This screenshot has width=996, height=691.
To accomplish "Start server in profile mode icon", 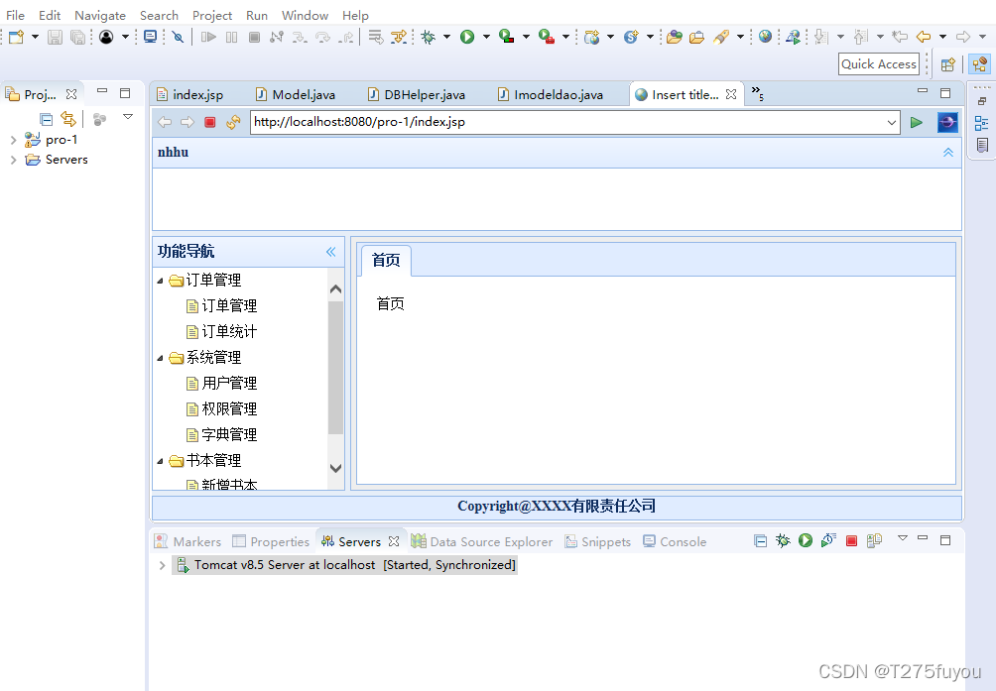I will pos(828,540).
